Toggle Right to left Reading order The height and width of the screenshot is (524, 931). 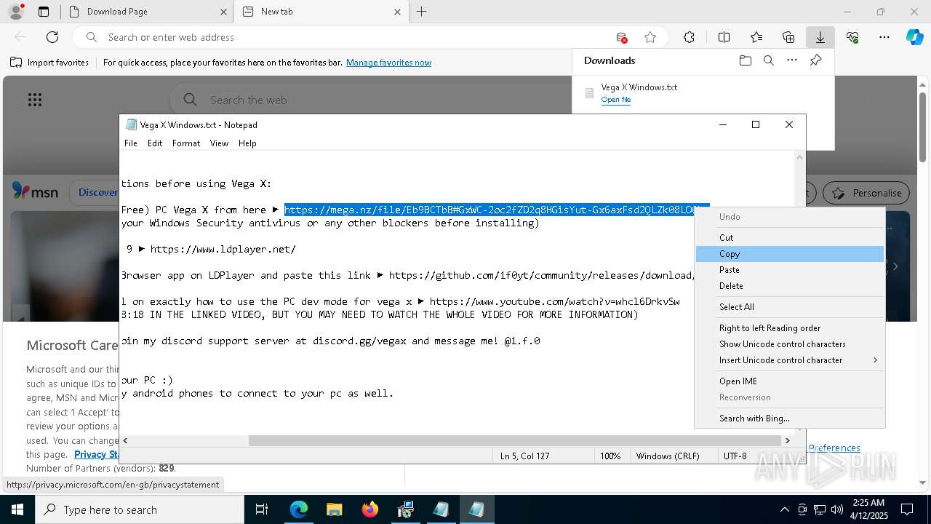pyautogui.click(x=790, y=328)
